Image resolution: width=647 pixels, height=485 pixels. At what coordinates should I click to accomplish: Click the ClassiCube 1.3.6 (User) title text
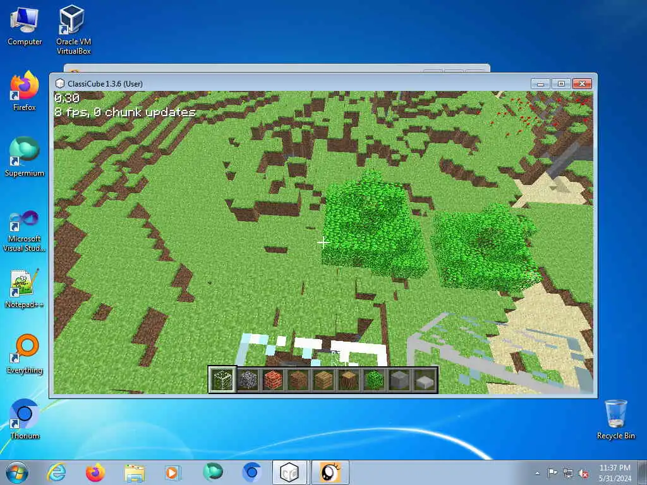(106, 84)
